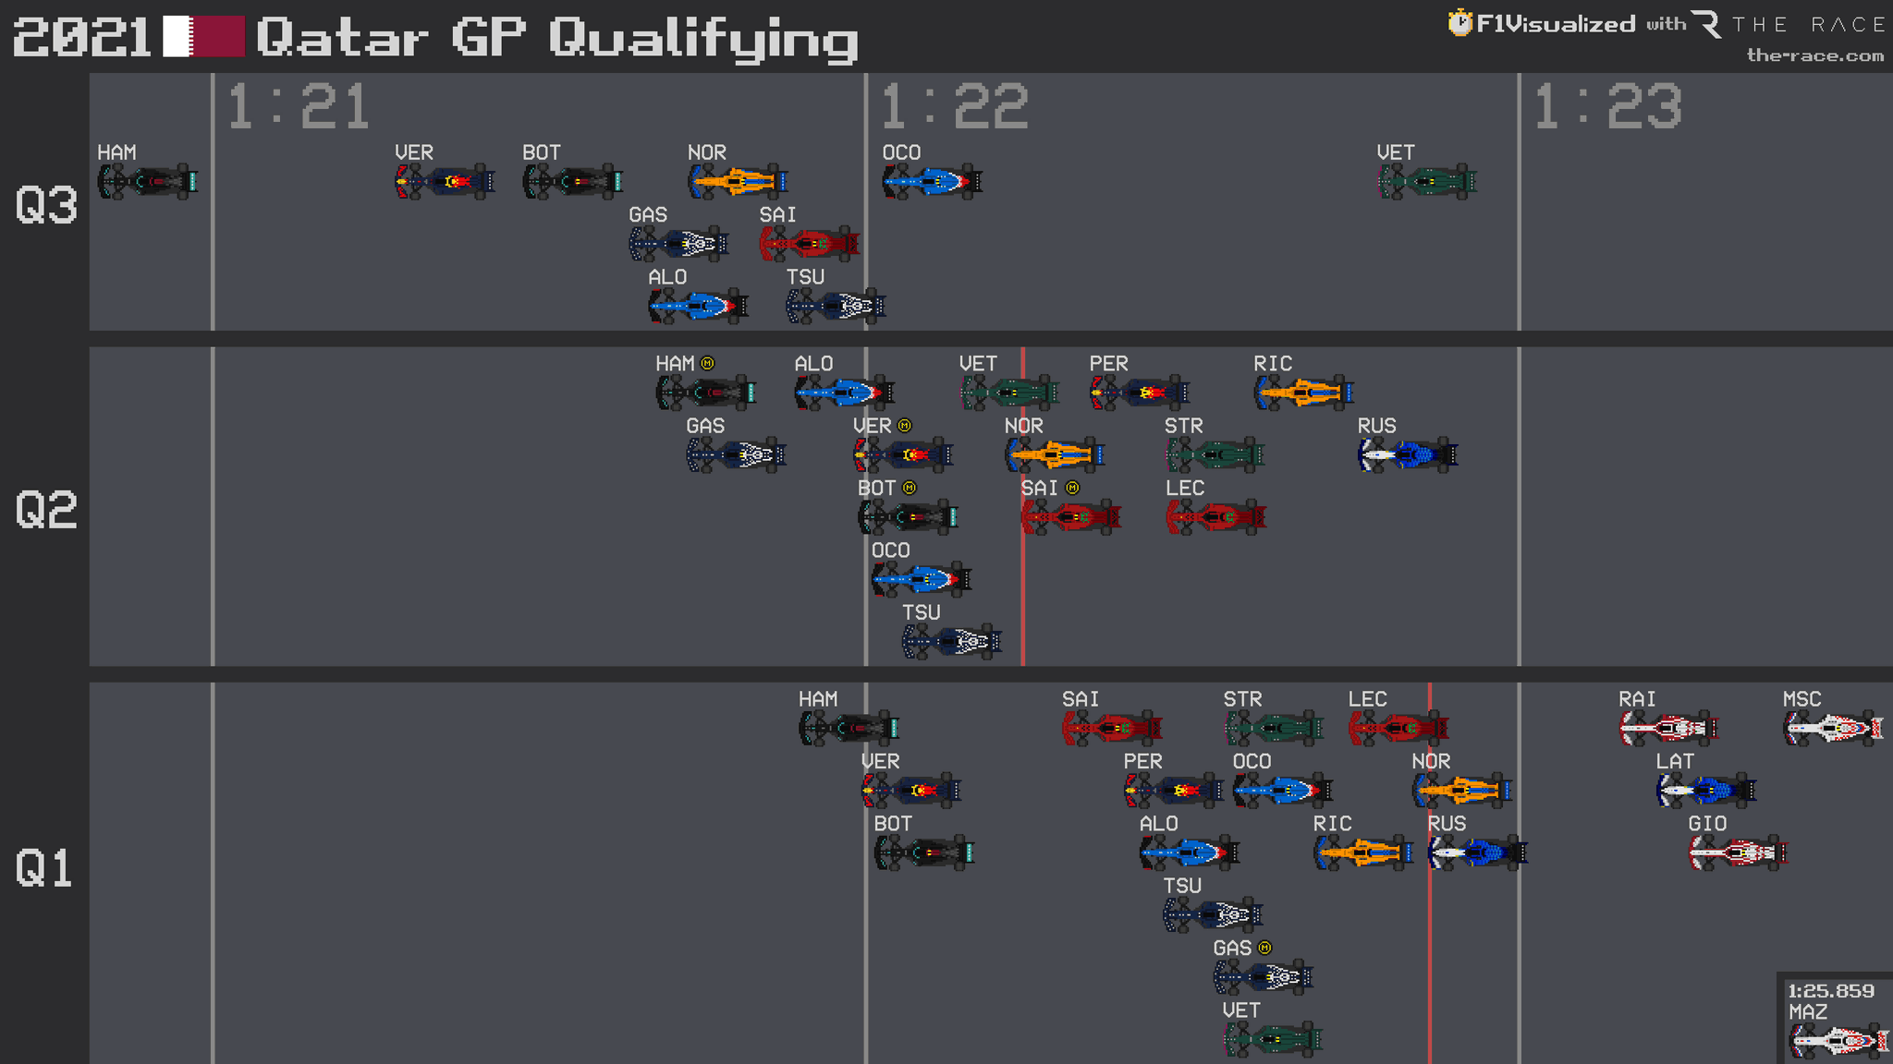Image resolution: width=1893 pixels, height=1064 pixels.
Task: Click the 1:25.859 lap time text
Action: [1830, 991]
